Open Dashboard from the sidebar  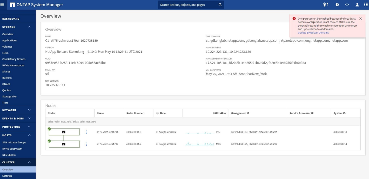11,19
